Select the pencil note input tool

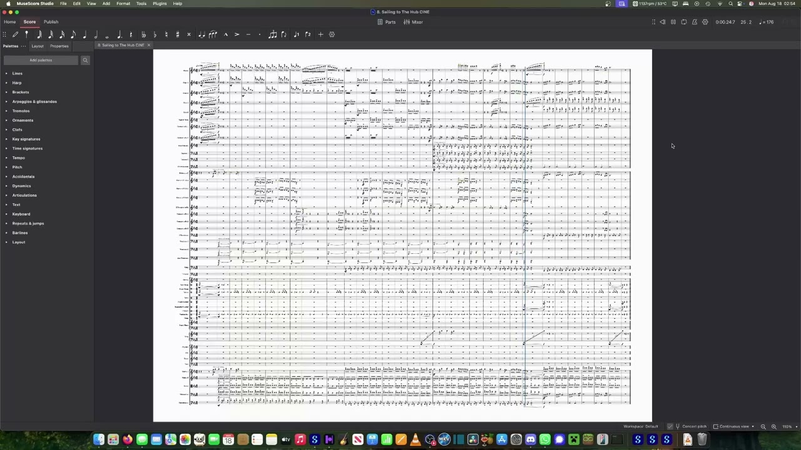click(15, 34)
